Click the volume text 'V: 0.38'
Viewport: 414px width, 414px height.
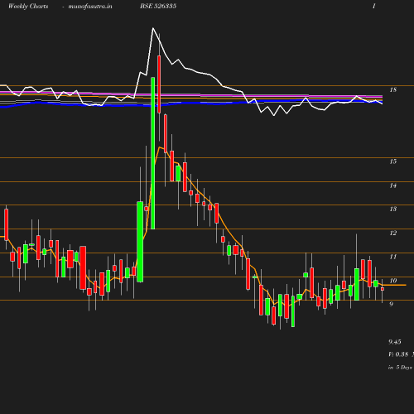pyautogui.click(x=398, y=354)
